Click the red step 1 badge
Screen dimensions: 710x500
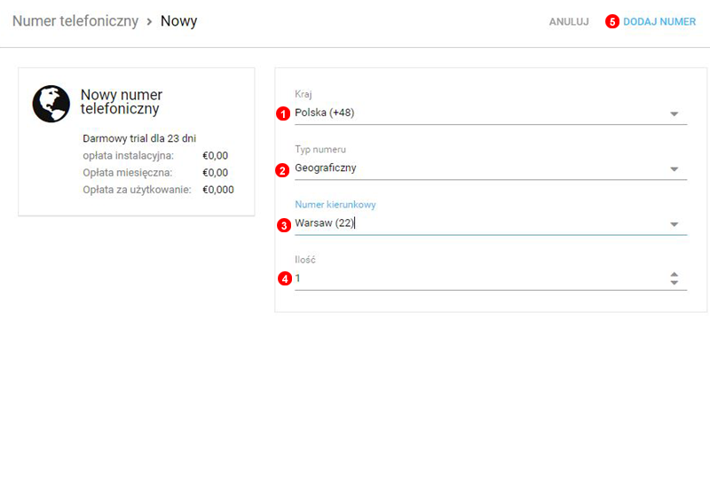pyautogui.click(x=284, y=113)
